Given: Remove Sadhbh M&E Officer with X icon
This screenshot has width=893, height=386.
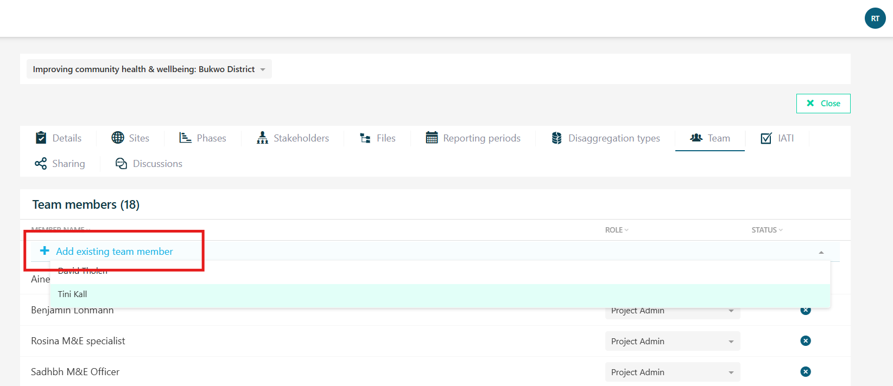Looking at the screenshot, I should pyautogui.click(x=806, y=372).
